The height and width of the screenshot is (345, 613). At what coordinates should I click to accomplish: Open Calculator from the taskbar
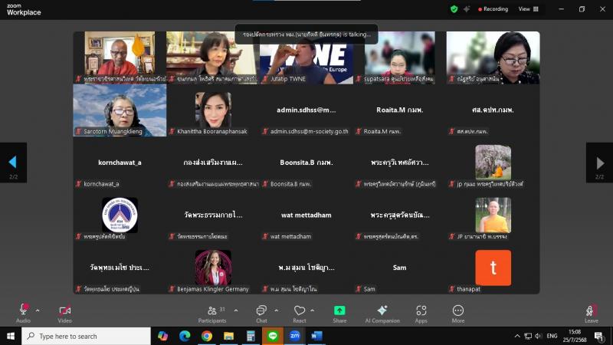[x=251, y=336]
